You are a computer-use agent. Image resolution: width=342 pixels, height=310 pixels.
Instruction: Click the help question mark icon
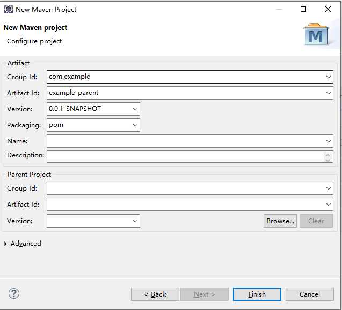pos(14,293)
